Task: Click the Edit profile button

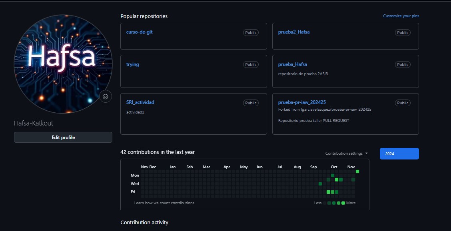Action: [x=63, y=137]
